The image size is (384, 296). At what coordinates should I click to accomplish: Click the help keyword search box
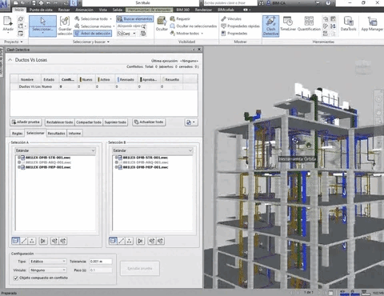pos(230,3)
